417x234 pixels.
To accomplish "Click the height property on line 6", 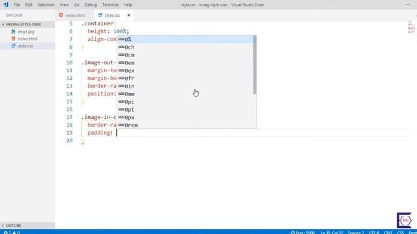I will point(97,31).
